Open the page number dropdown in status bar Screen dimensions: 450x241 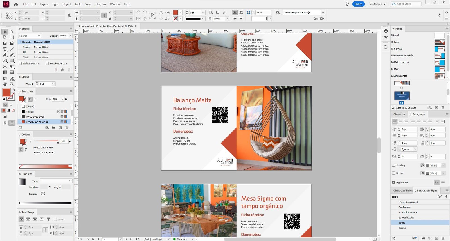(120, 239)
